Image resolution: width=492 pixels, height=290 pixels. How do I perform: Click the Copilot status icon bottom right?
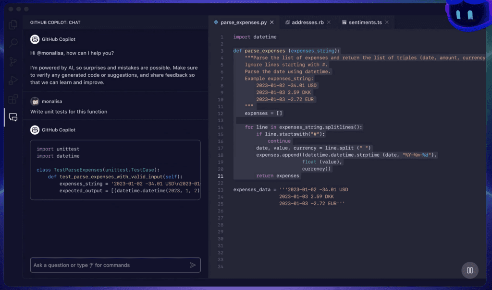tap(469, 270)
